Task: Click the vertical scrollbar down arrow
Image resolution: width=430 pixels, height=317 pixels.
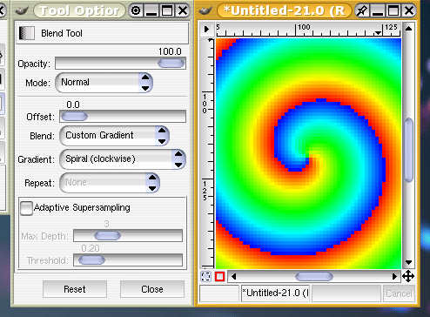Action: pos(408,263)
